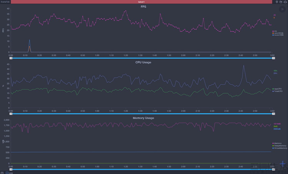Click the TotalCPU peak near 2:40
The height and width of the screenshot is (174, 288).
tap(244, 66)
